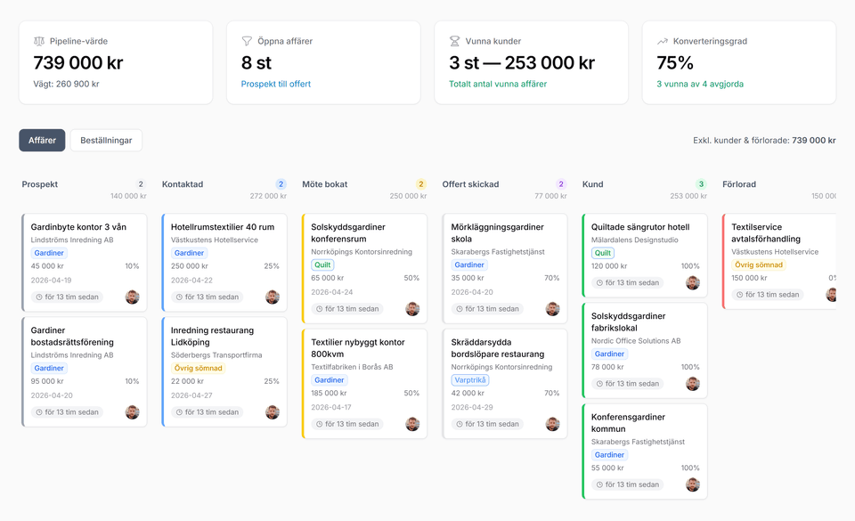Screen dimensions: 855x521
Task: Click the Quilt tag on Solskyddsgardiner konferensrum
Action: click(322, 265)
